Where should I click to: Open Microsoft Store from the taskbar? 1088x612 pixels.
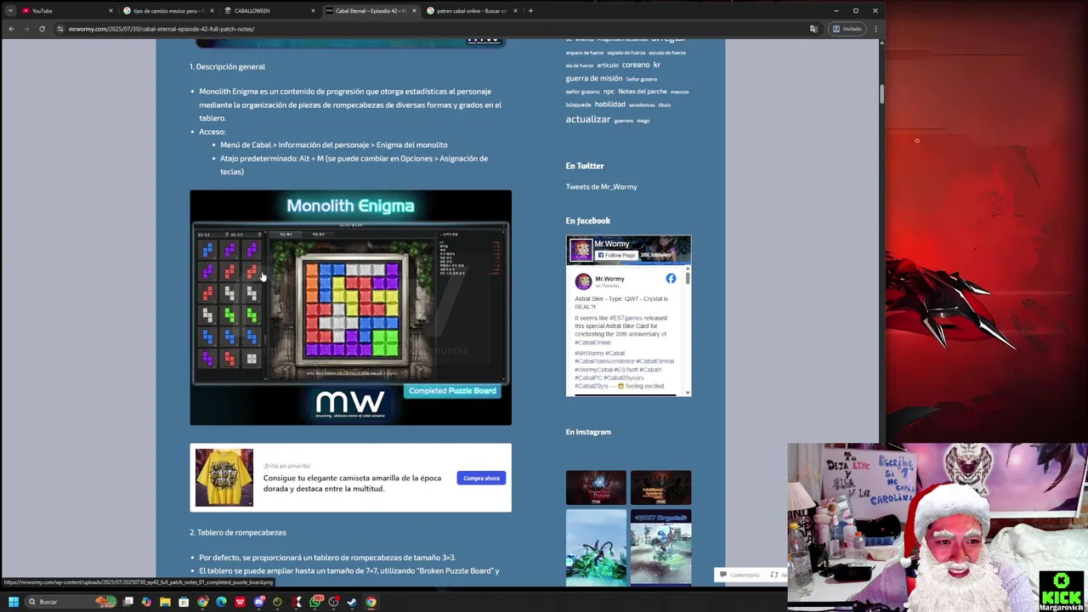184,602
